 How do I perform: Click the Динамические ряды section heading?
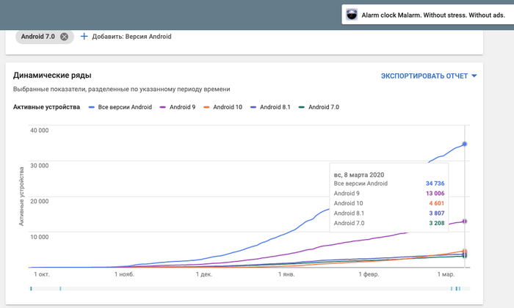(x=52, y=75)
